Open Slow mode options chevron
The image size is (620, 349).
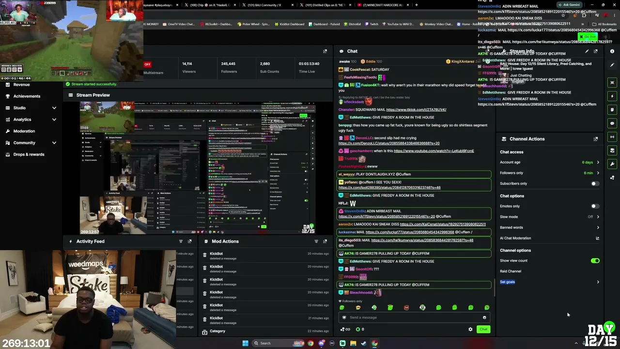pyautogui.click(x=598, y=217)
